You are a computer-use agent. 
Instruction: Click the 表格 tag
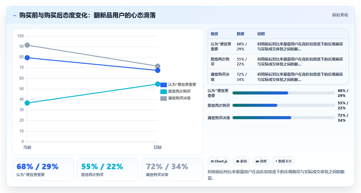[241, 161]
